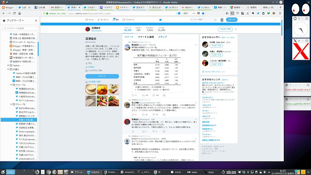Close the bookmarks sidebar

(36, 20)
